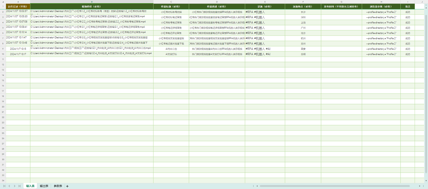Image resolution: width=428 pixels, height=189 pixels.
Task: Select the location cell 西安
Action: tap(303, 49)
